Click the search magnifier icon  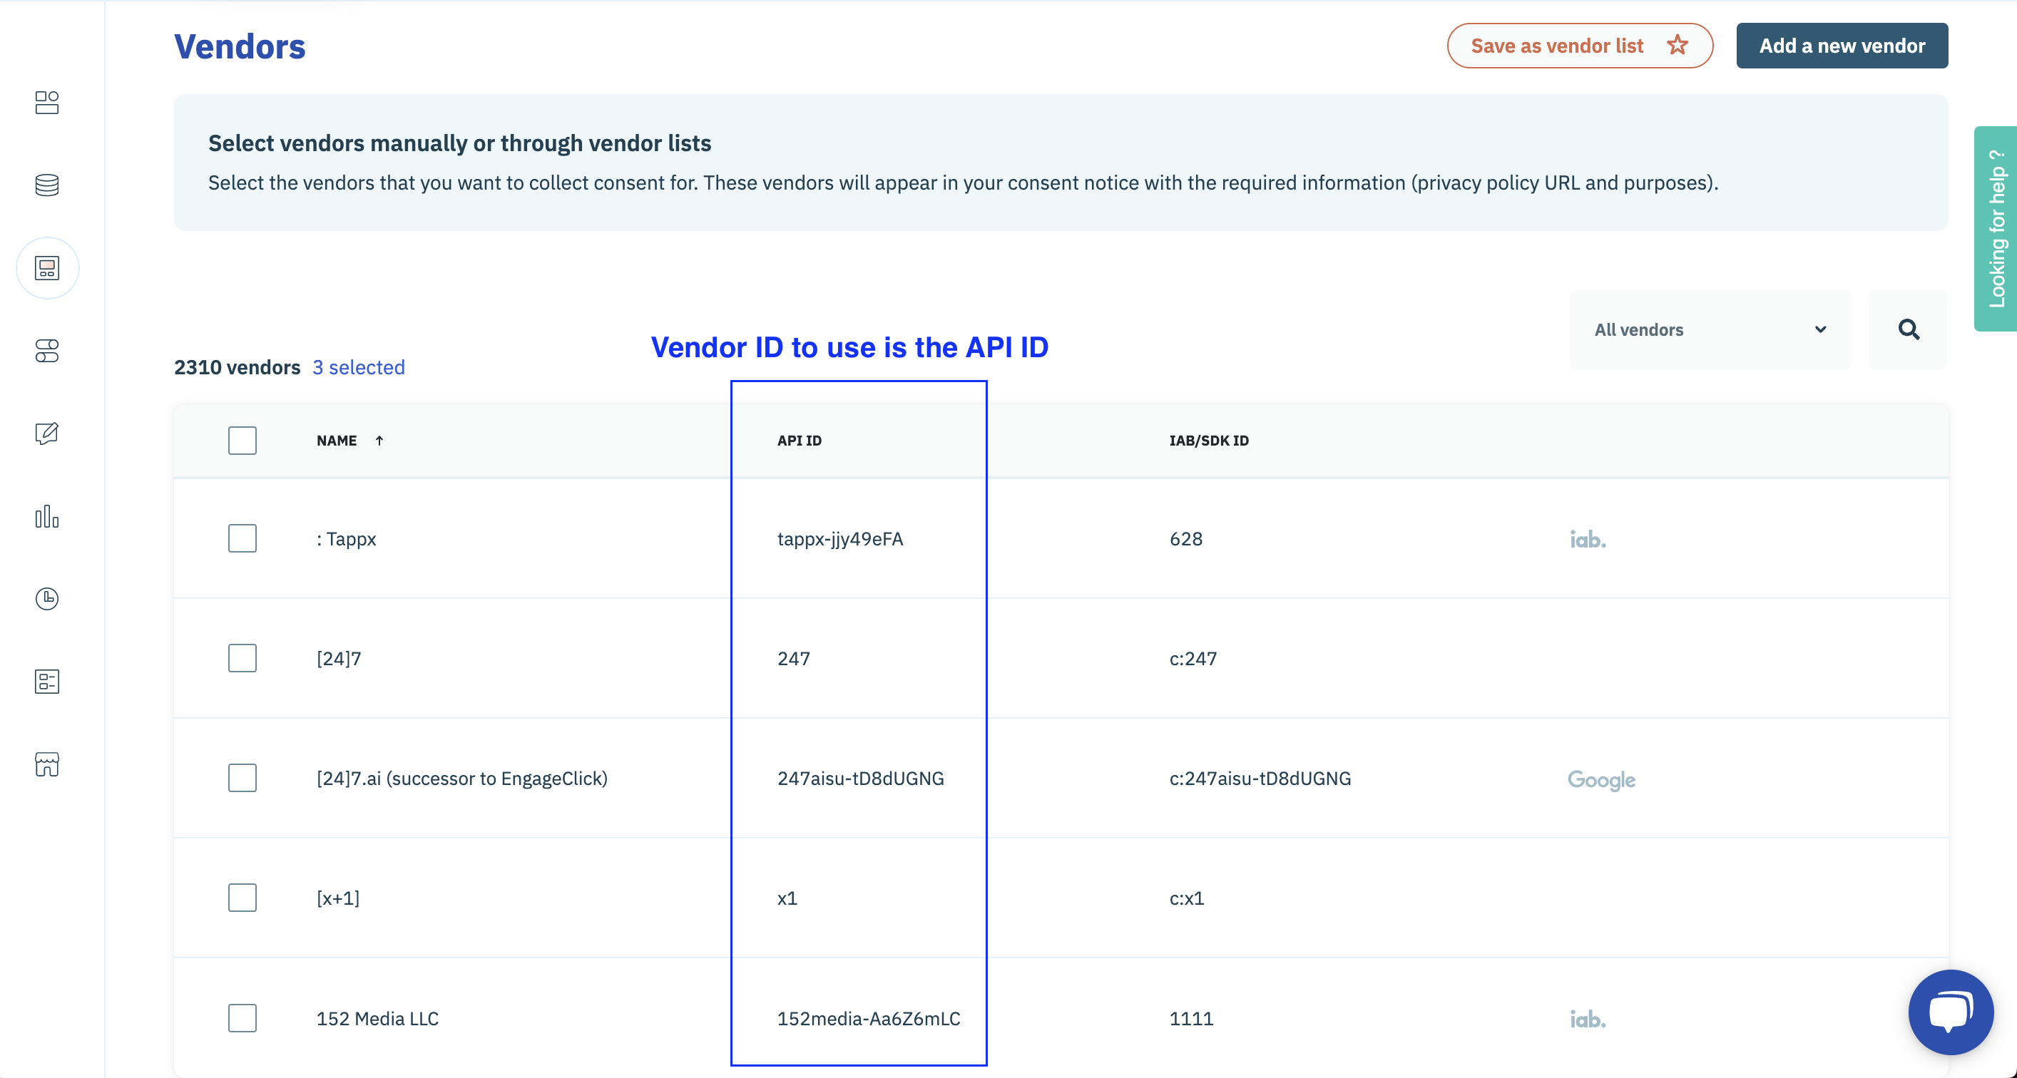(x=1908, y=329)
